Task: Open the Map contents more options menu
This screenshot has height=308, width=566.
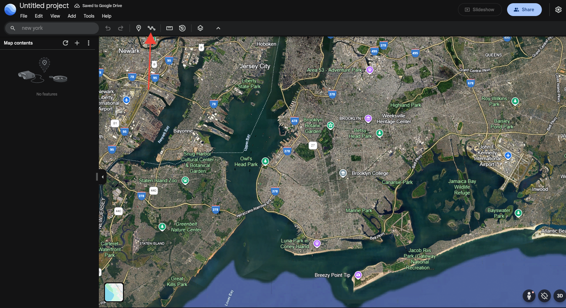Action: [x=89, y=43]
